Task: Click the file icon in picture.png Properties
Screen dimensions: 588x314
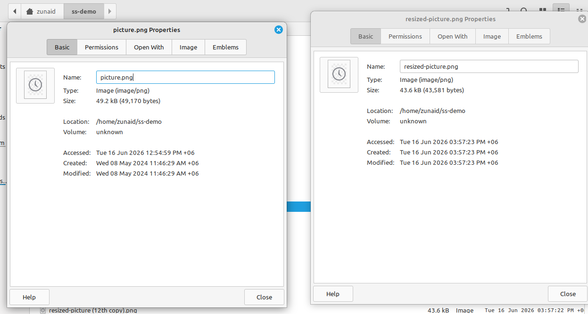Action: click(x=35, y=85)
